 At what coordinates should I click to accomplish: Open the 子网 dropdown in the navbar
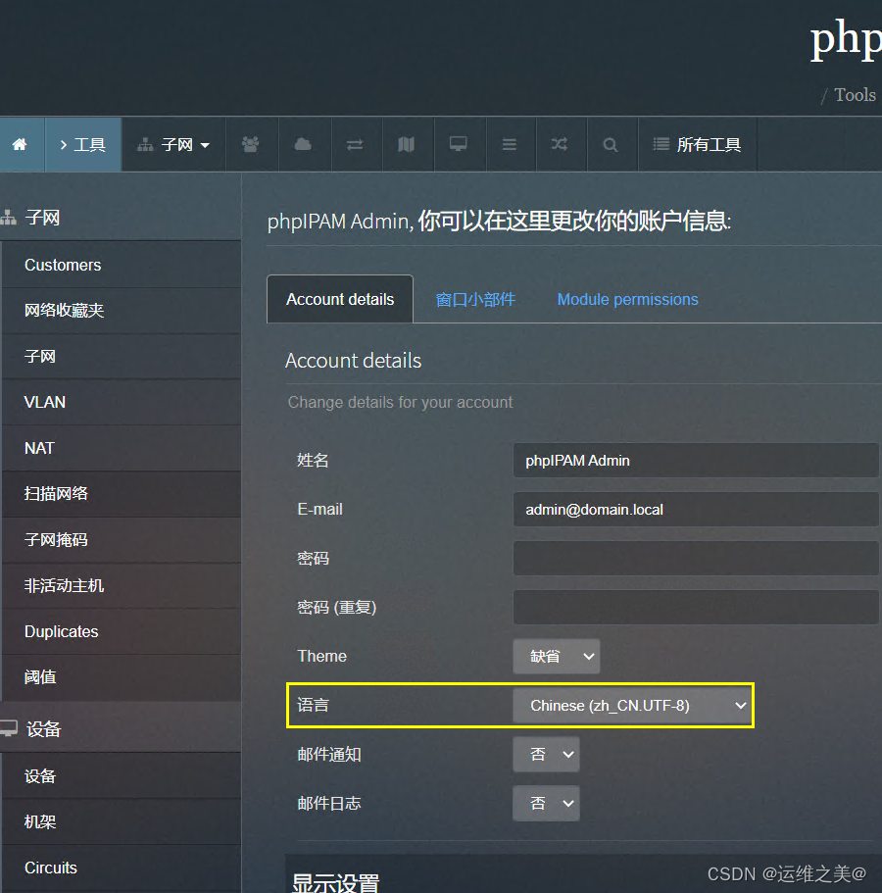(x=173, y=145)
